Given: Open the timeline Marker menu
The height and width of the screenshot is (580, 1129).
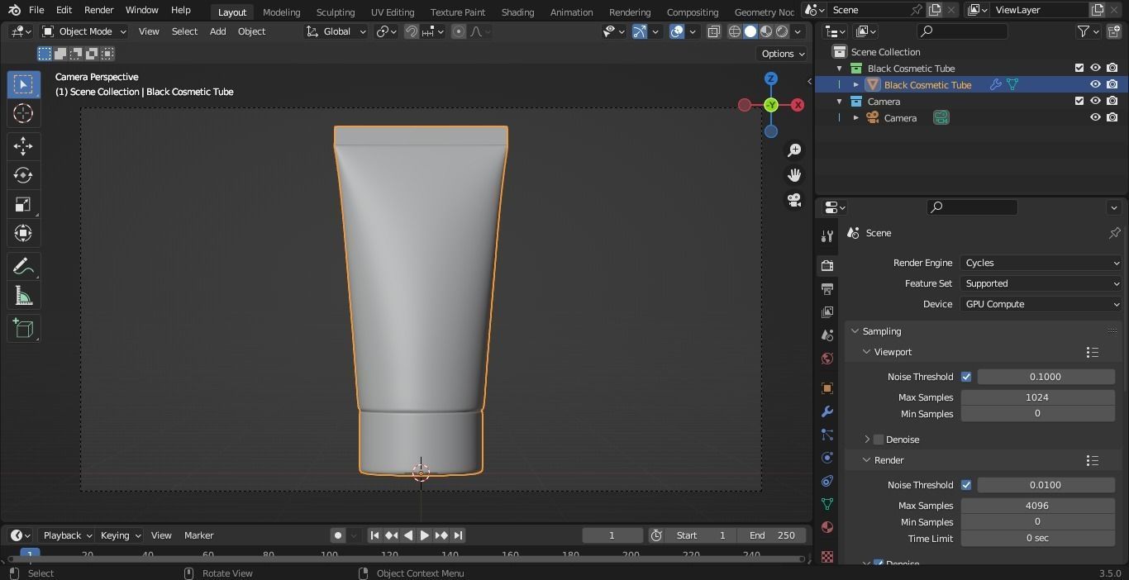Looking at the screenshot, I should 198,535.
